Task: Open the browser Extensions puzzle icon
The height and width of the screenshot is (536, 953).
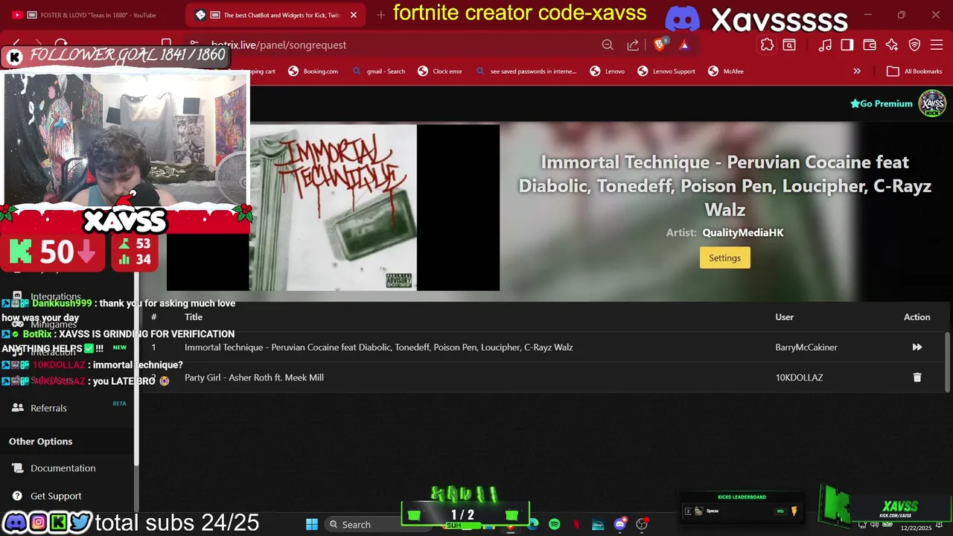Action: tap(767, 45)
